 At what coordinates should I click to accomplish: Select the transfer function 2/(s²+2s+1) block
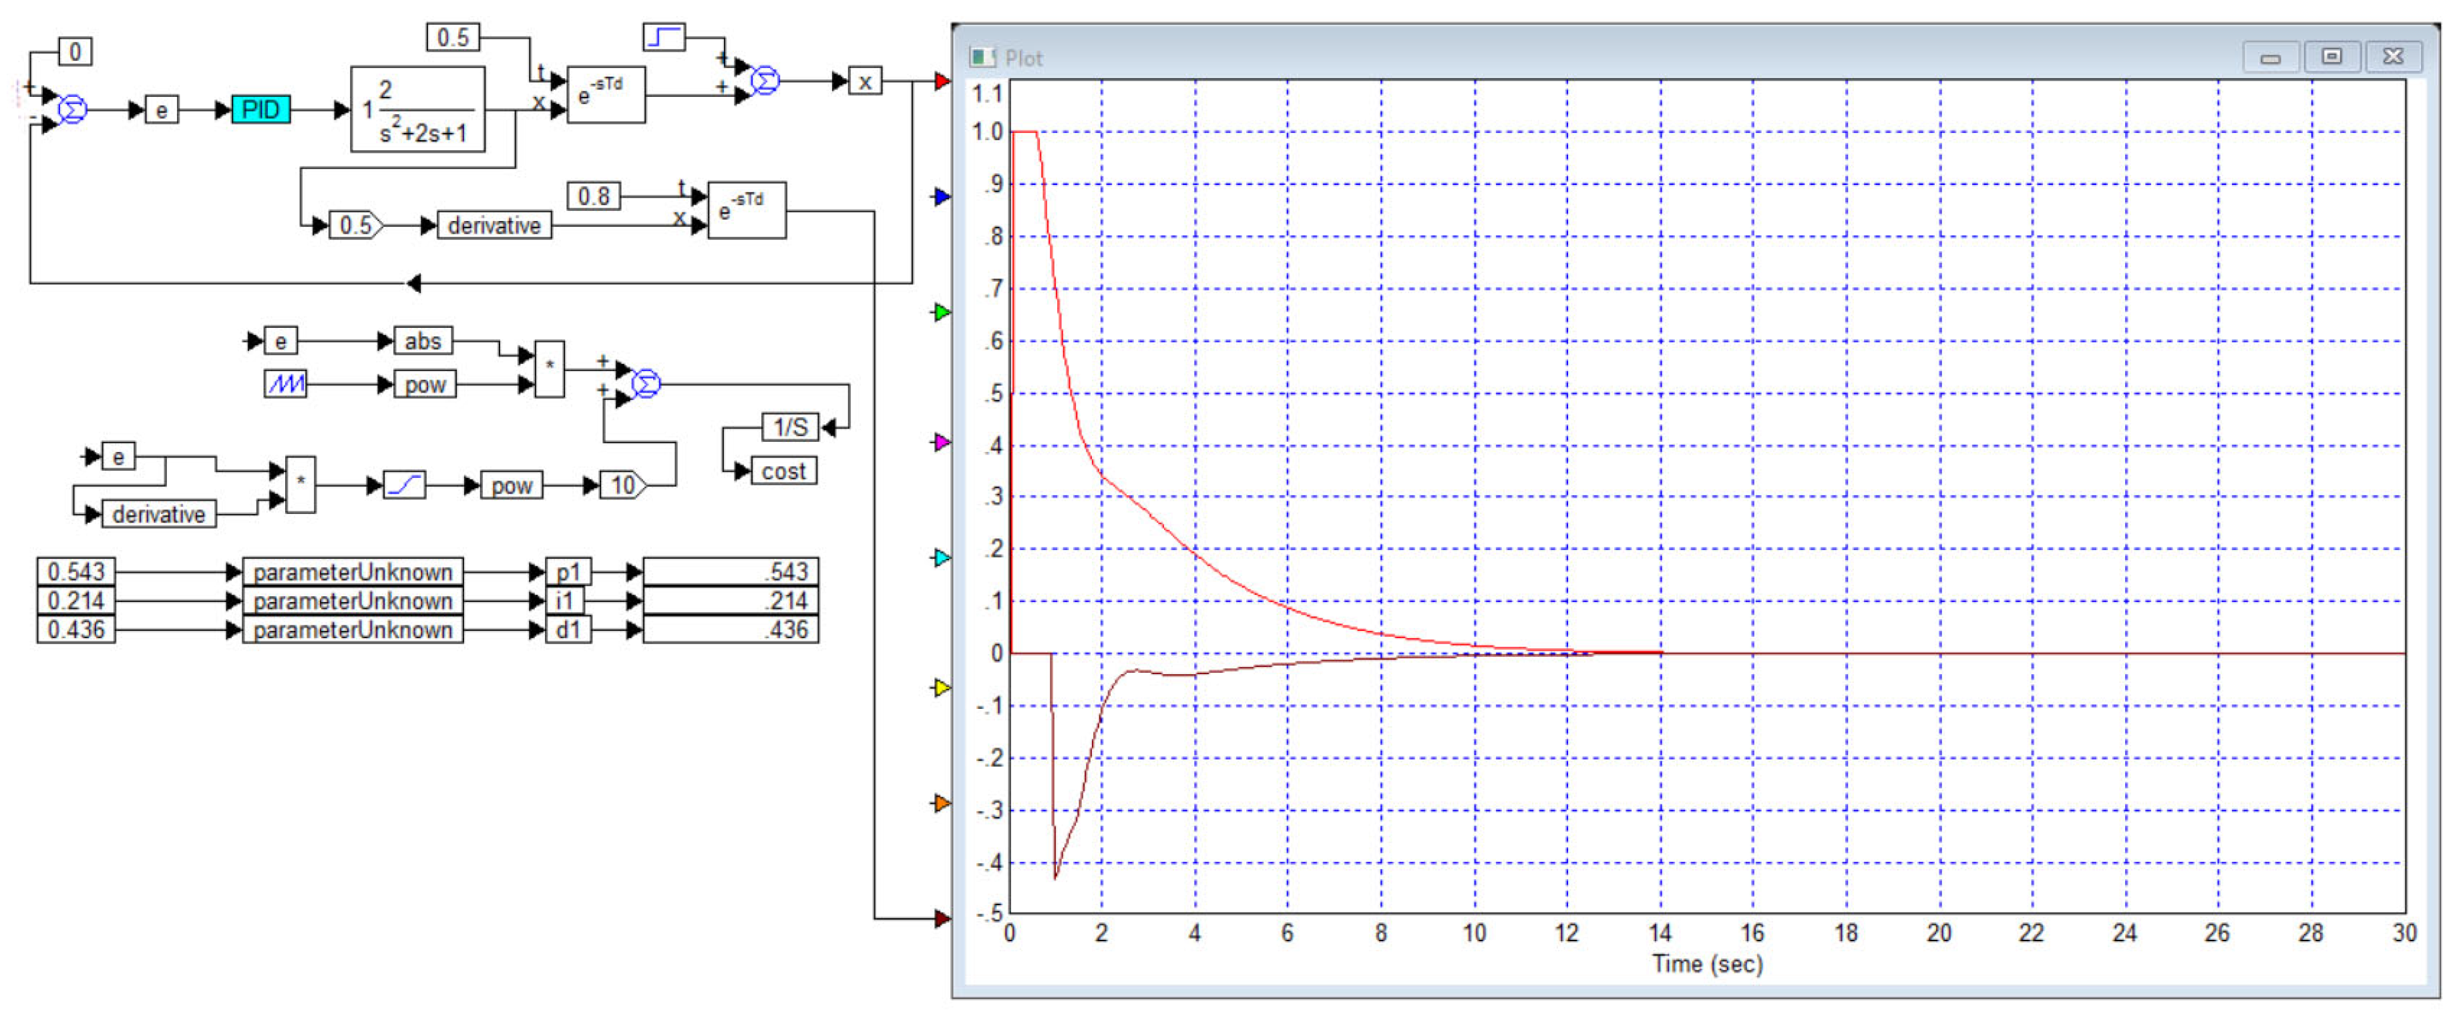coord(418,109)
